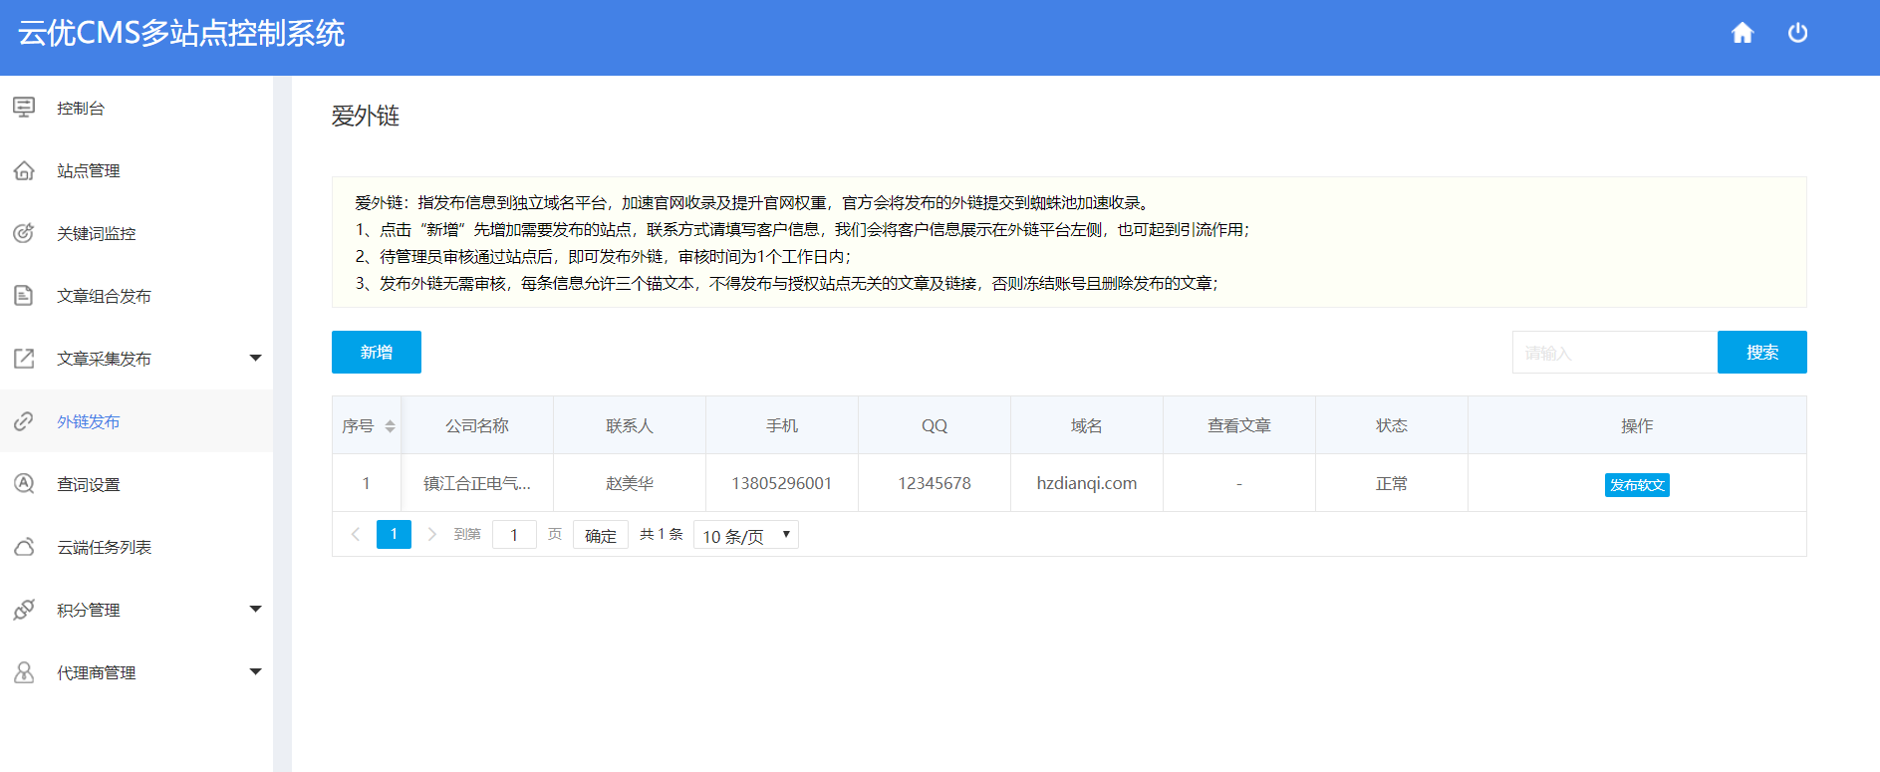Focus the go-to page number input
Screen dimensions: 1880x772
tap(514, 535)
